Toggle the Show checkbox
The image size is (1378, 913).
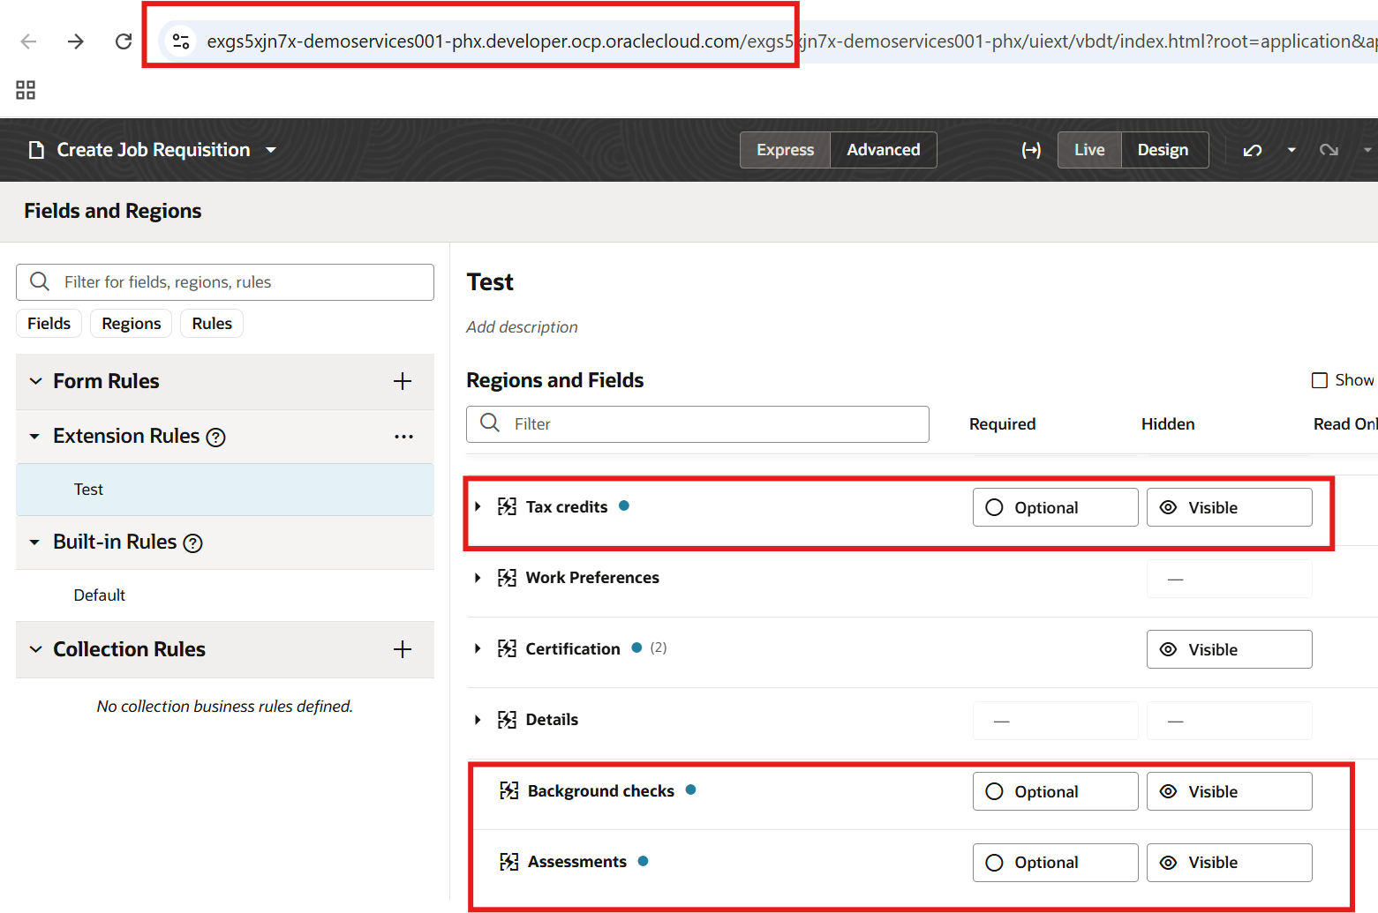pos(1320,380)
